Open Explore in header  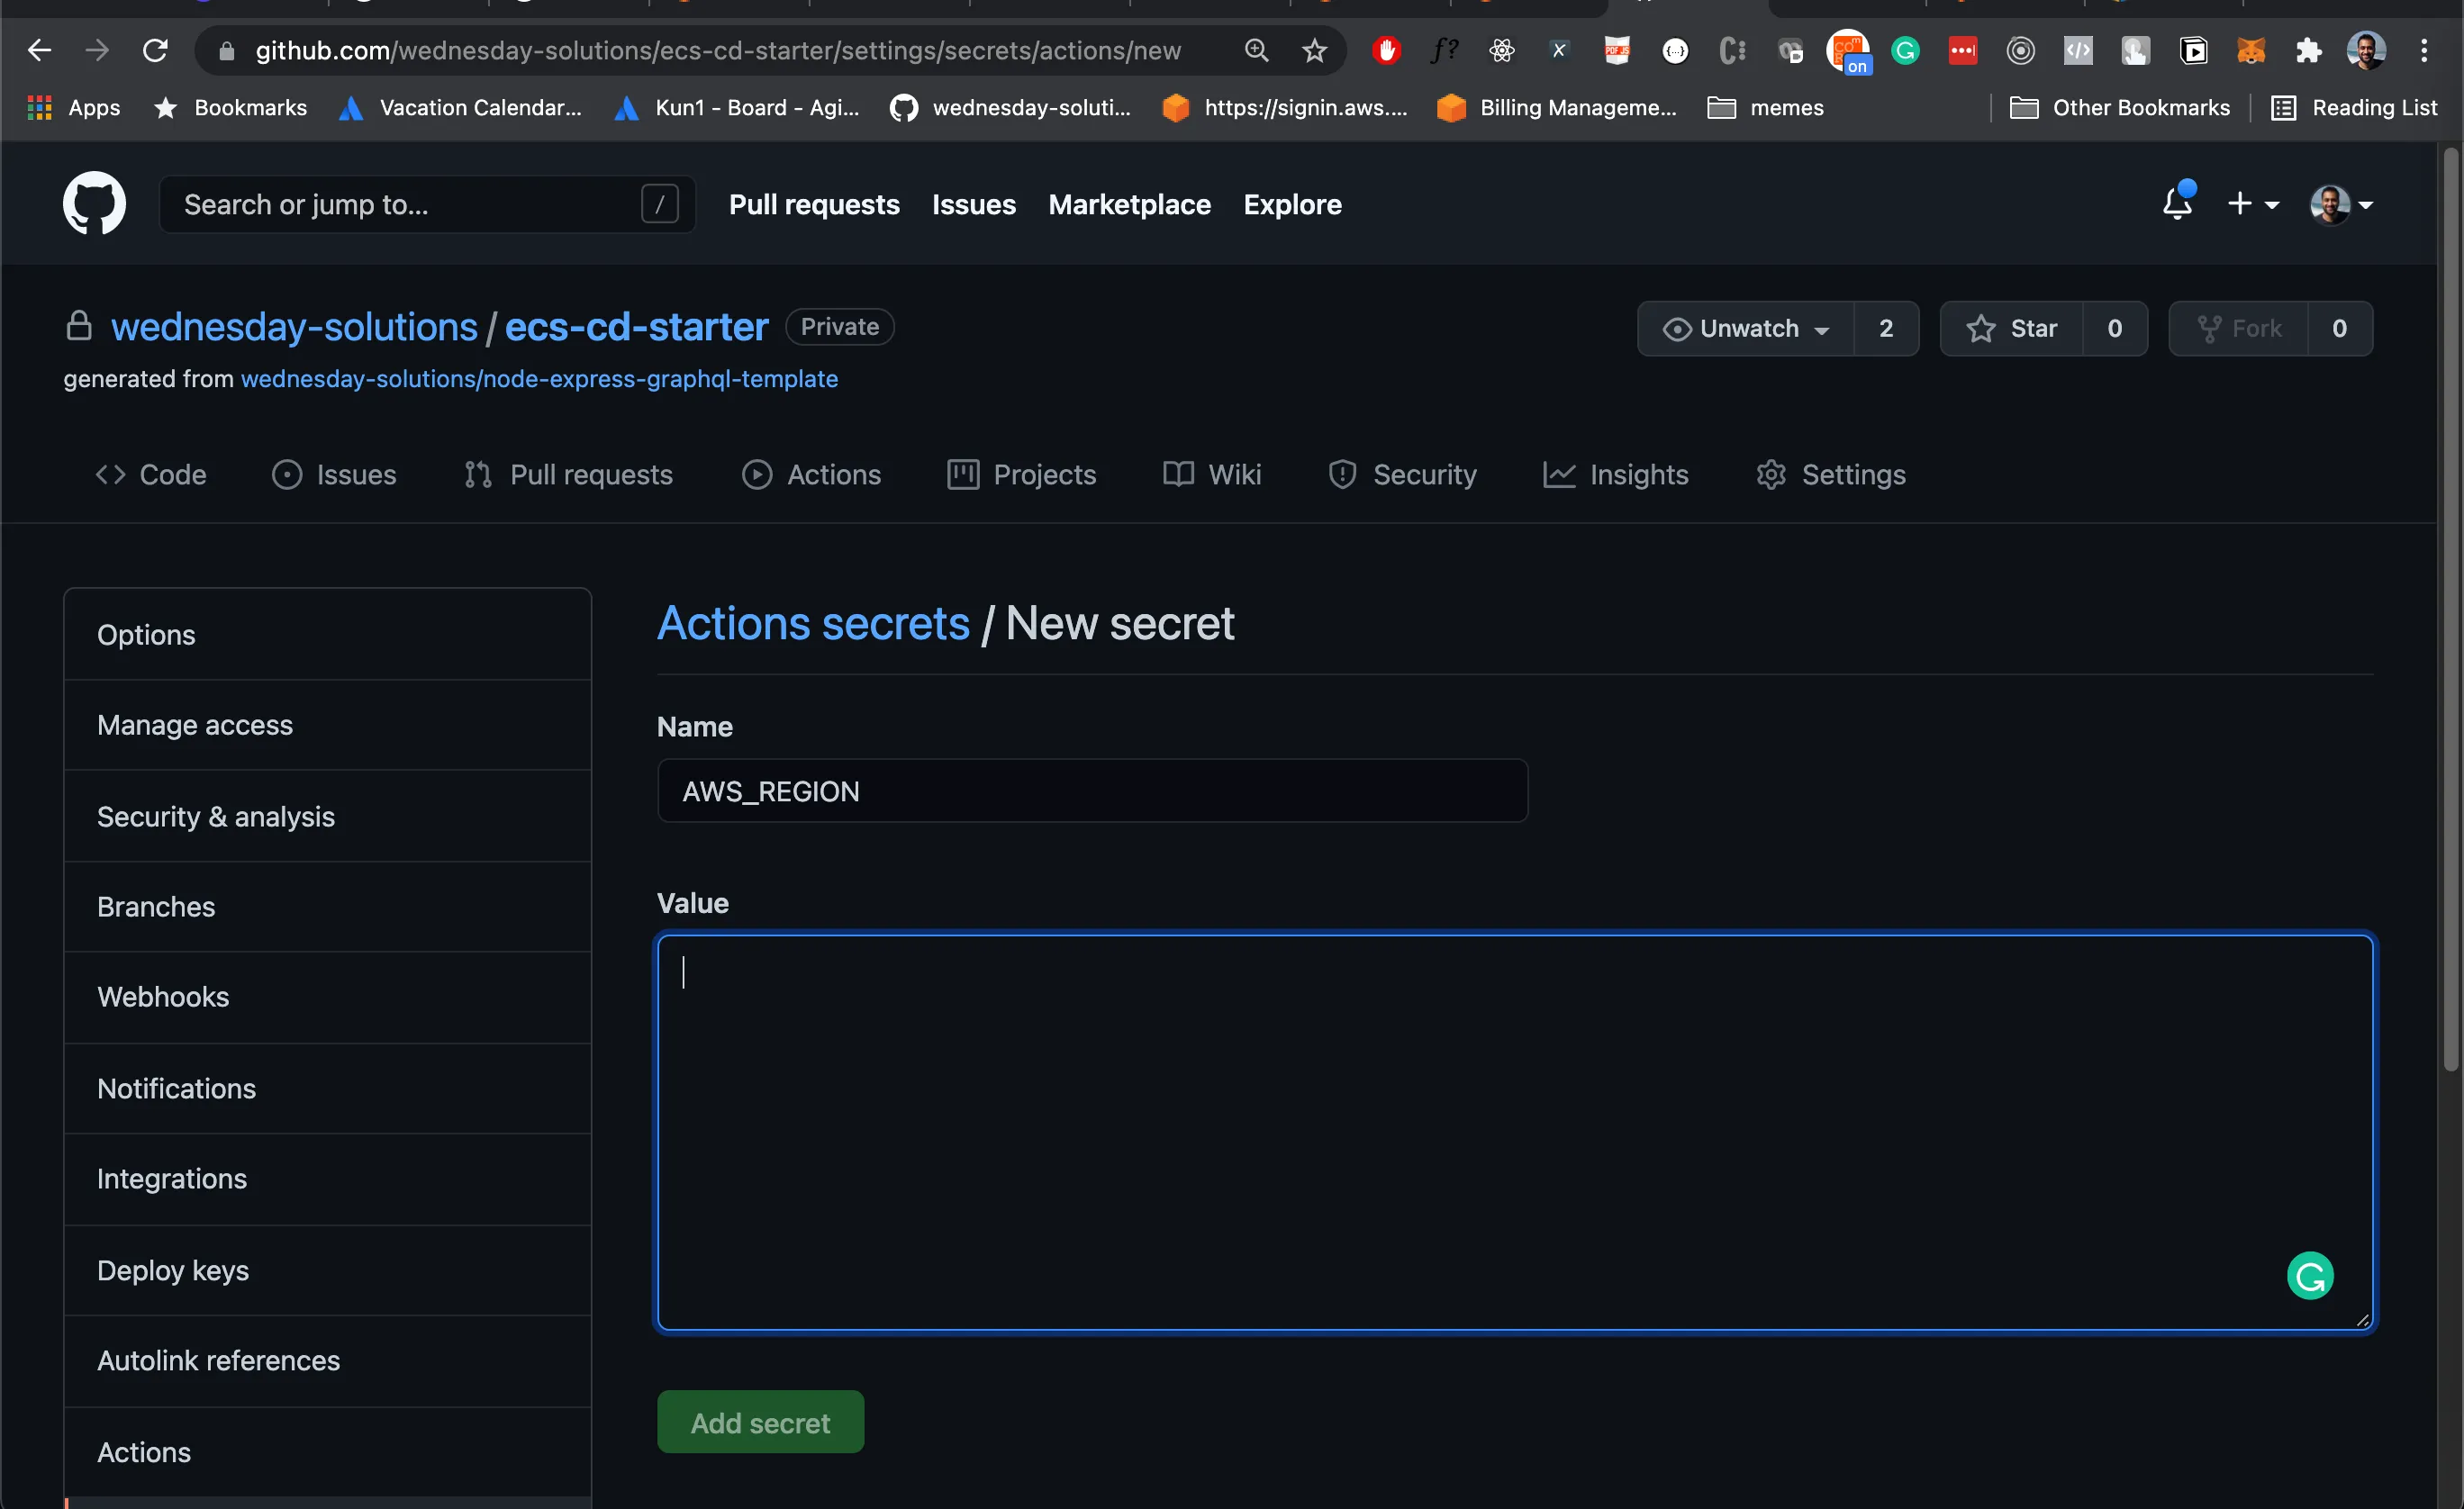point(1292,204)
